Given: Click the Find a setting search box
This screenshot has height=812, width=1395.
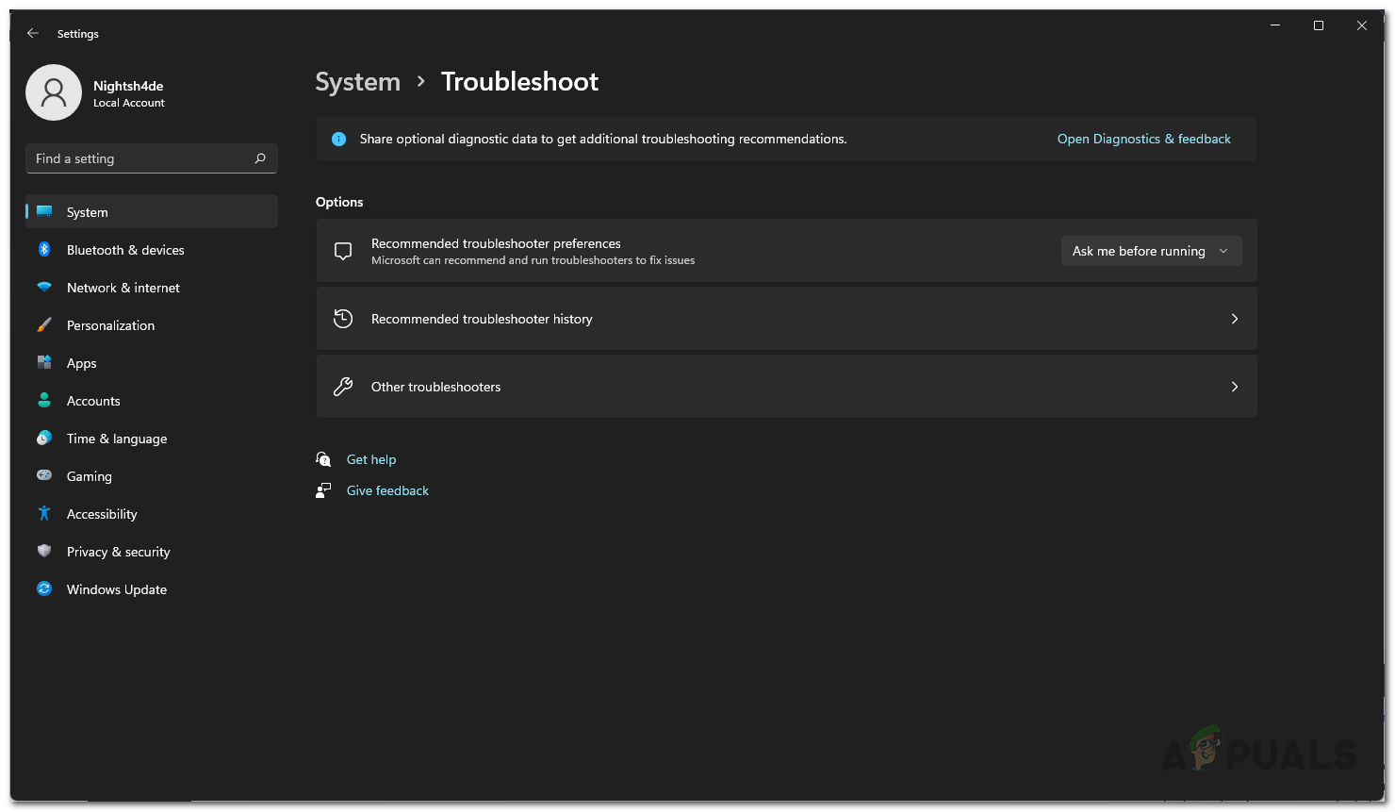Looking at the screenshot, I should click(141, 158).
